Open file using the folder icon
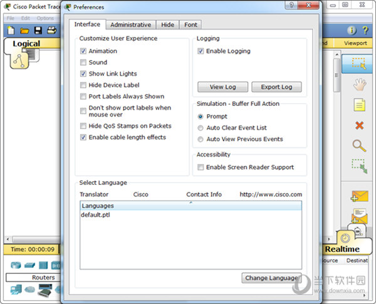376x304 pixels. 24,31
